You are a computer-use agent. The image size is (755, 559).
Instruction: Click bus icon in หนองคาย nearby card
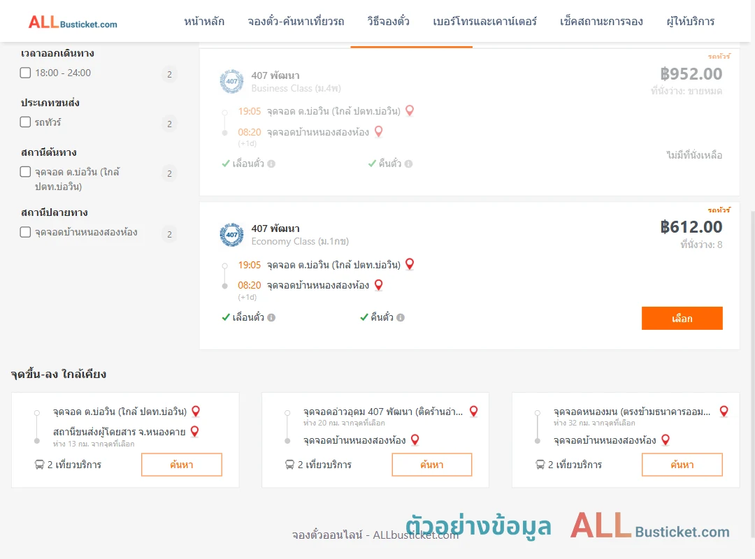pyautogui.click(x=39, y=465)
